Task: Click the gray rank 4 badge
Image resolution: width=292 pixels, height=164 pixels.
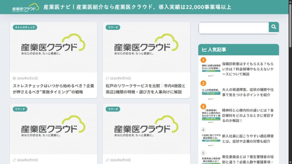Action: [x=203, y=130]
